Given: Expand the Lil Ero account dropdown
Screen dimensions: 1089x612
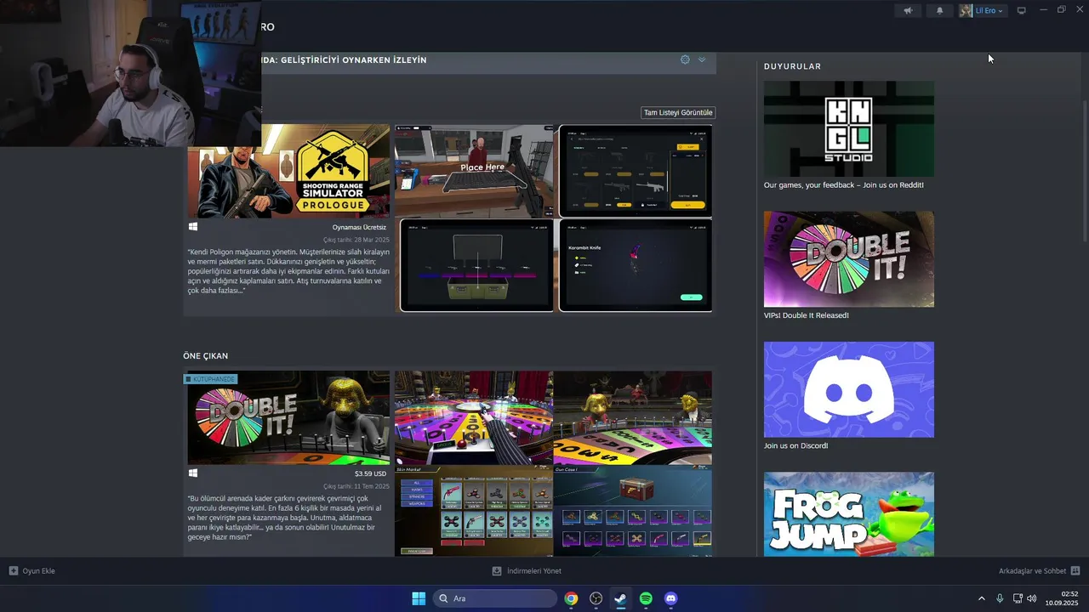Looking at the screenshot, I should [x=989, y=10].
